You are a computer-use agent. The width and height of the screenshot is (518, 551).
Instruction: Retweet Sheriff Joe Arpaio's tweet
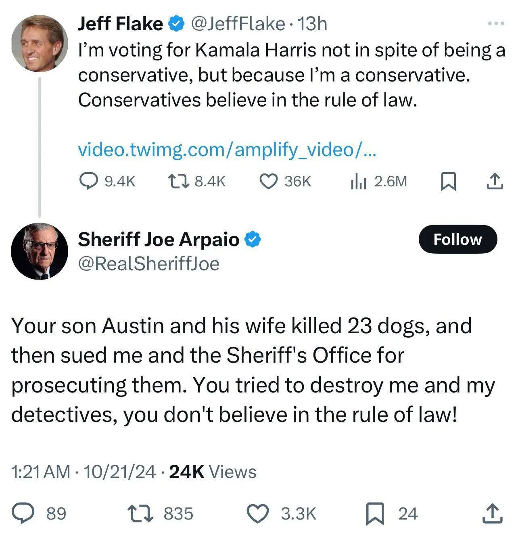pyautogui.click(x=140, y=514)
